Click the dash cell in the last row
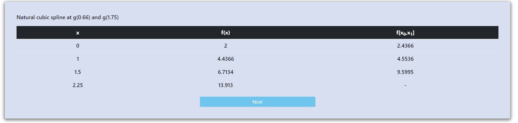 pos(405,86)
